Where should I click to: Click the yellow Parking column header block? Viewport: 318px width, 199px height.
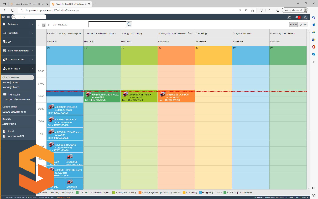213,55
